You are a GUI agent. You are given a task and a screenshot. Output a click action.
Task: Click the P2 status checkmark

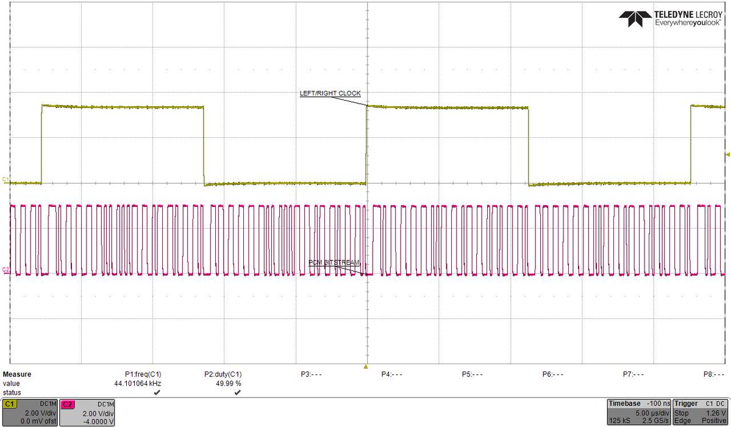[237, 393]
